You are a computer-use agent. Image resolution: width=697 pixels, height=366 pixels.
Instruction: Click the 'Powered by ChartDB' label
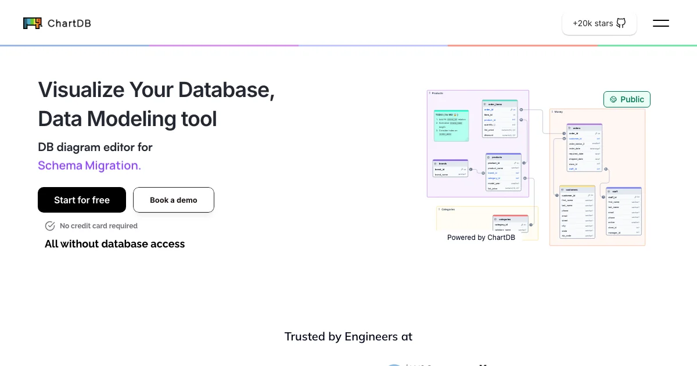coord(481,237)
